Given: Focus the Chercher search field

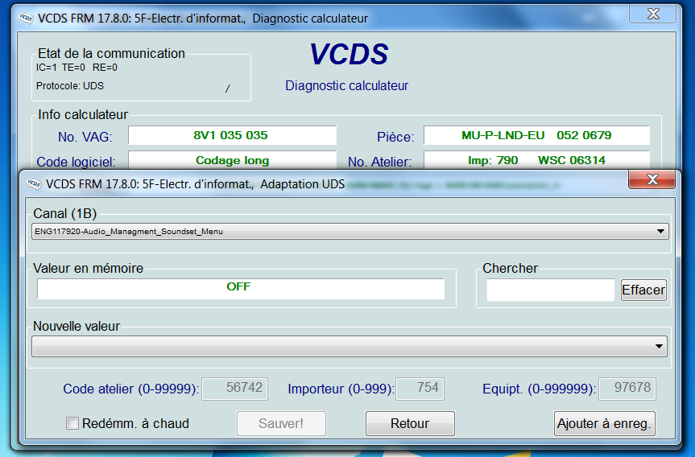Looking at the screenshot, I should coord(550,290).
